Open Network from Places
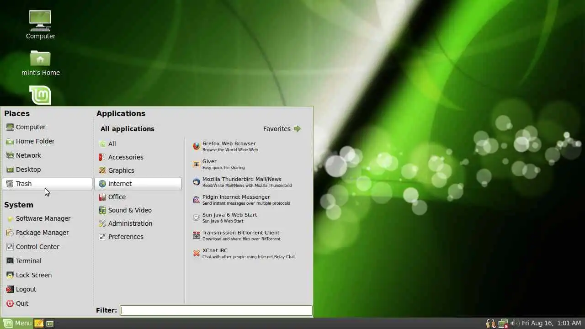This screenshot has width=585, height=329. (x=47, y=155)
